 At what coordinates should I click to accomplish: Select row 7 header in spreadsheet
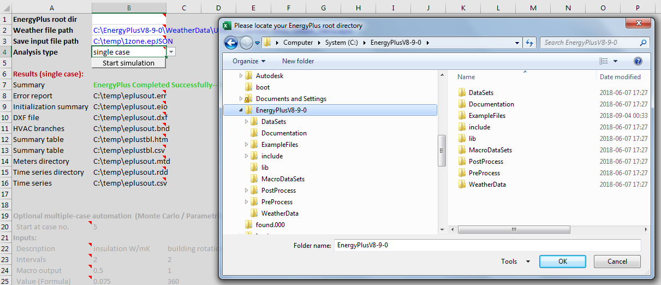click(x=5, y=85)
